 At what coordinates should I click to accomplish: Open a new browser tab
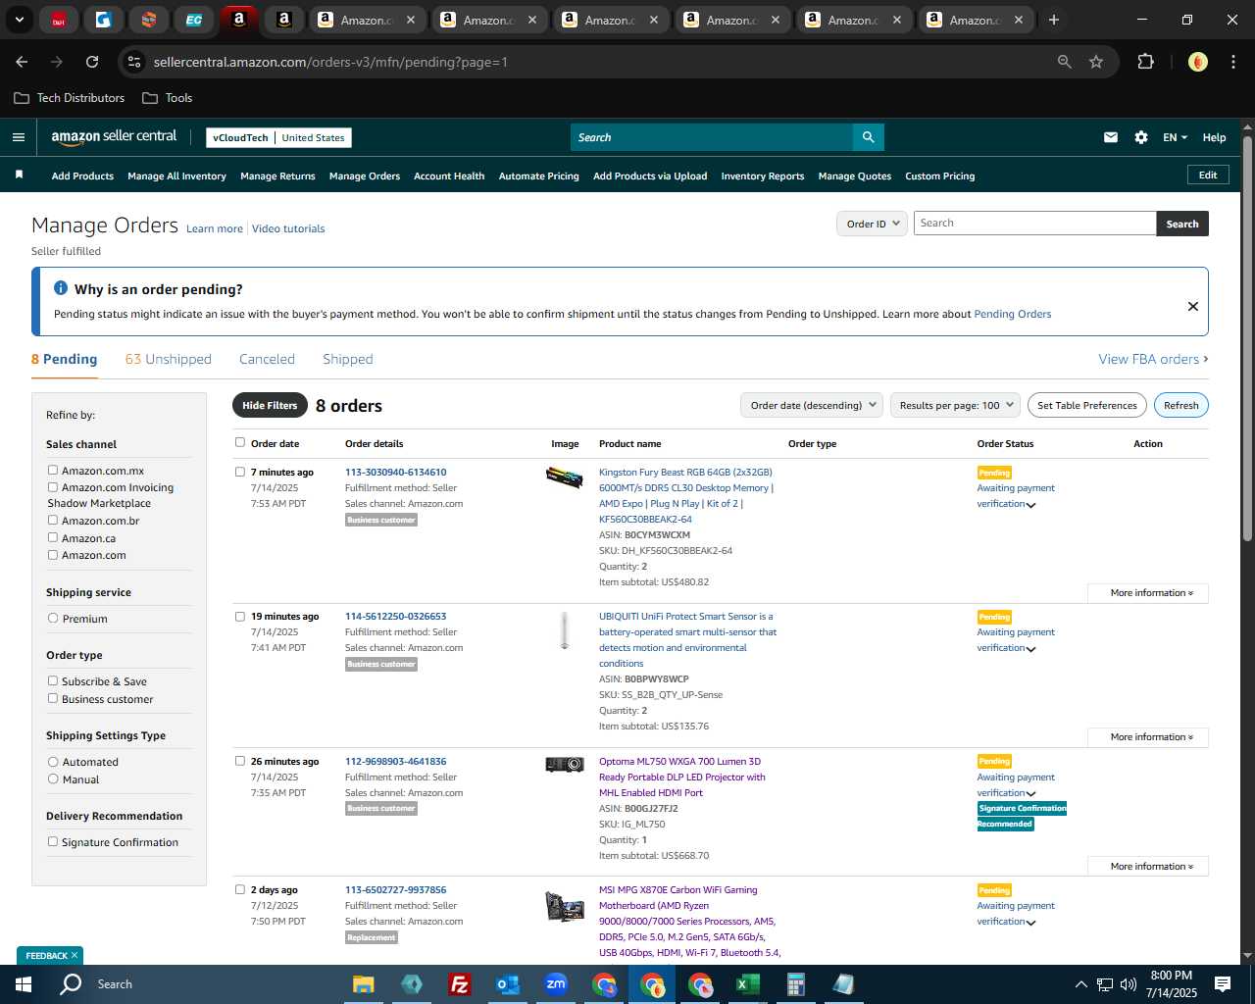pyautogui.click(x=1054, y=20)
